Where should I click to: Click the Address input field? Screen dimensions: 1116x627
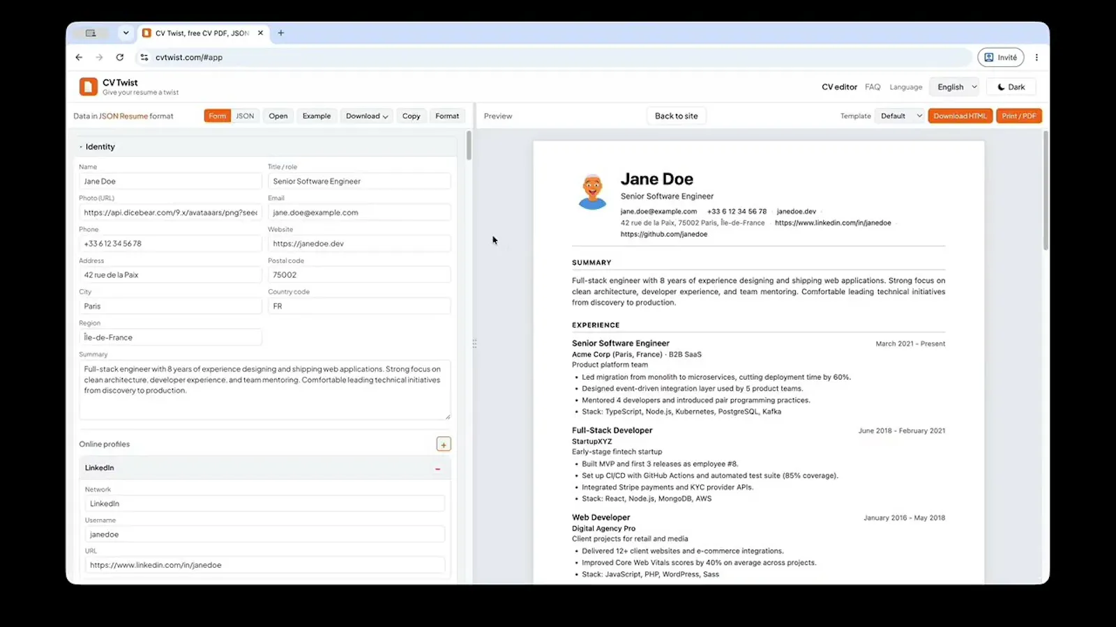(x=170, y=275)
